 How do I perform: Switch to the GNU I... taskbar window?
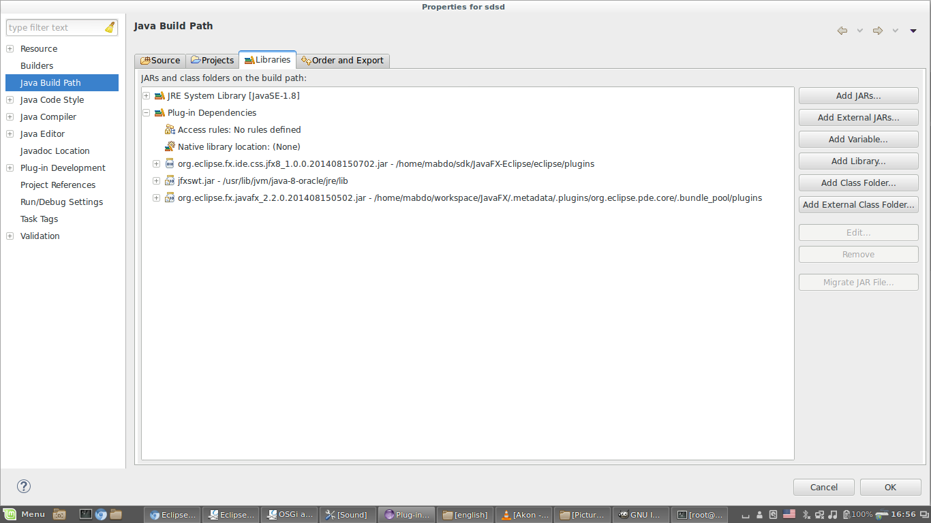point(640,515)
